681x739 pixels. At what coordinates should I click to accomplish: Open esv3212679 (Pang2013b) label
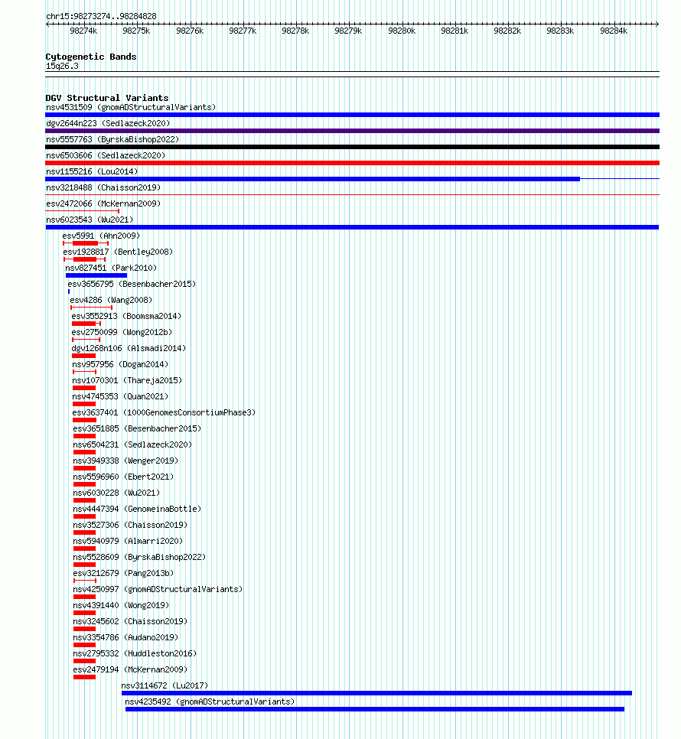tap(123, 573)
